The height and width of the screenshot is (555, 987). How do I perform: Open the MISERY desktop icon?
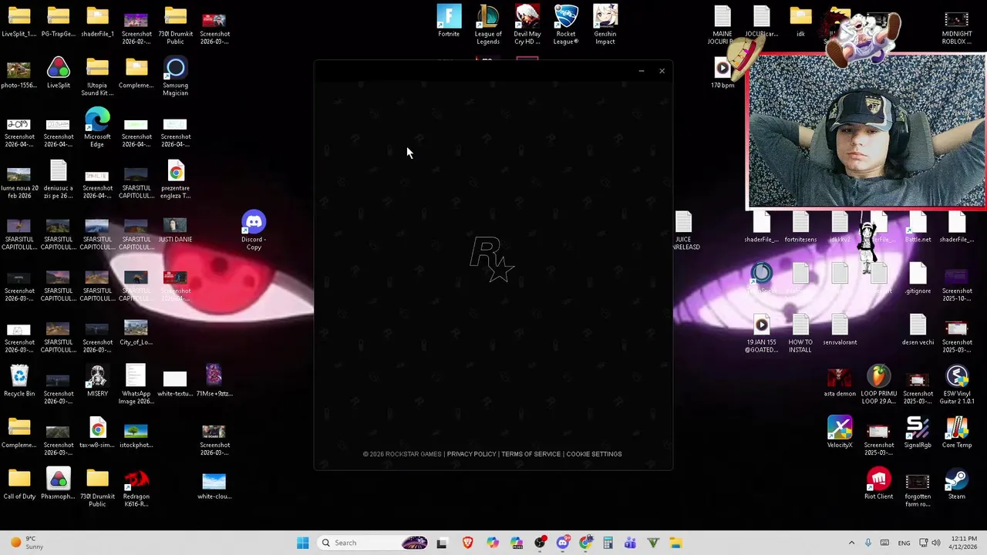click(97, 382)
